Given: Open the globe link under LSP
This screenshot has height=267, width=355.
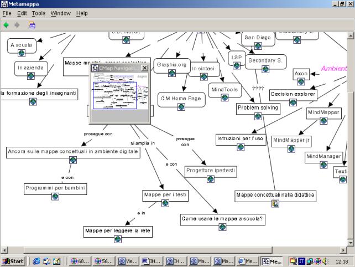Looking at the screenshot, I should [x=237, y=65].
